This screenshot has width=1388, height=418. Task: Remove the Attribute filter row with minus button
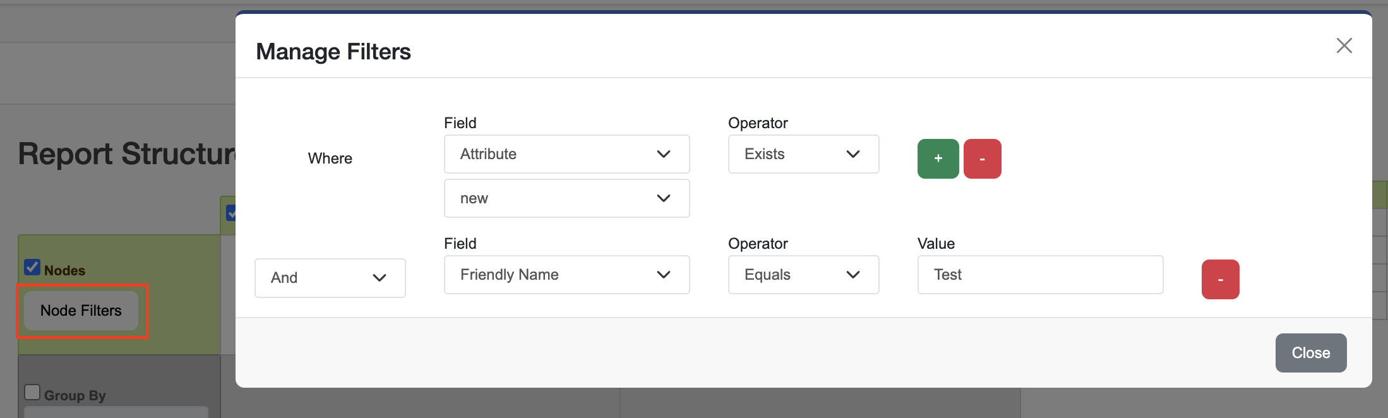pos(982,158)
